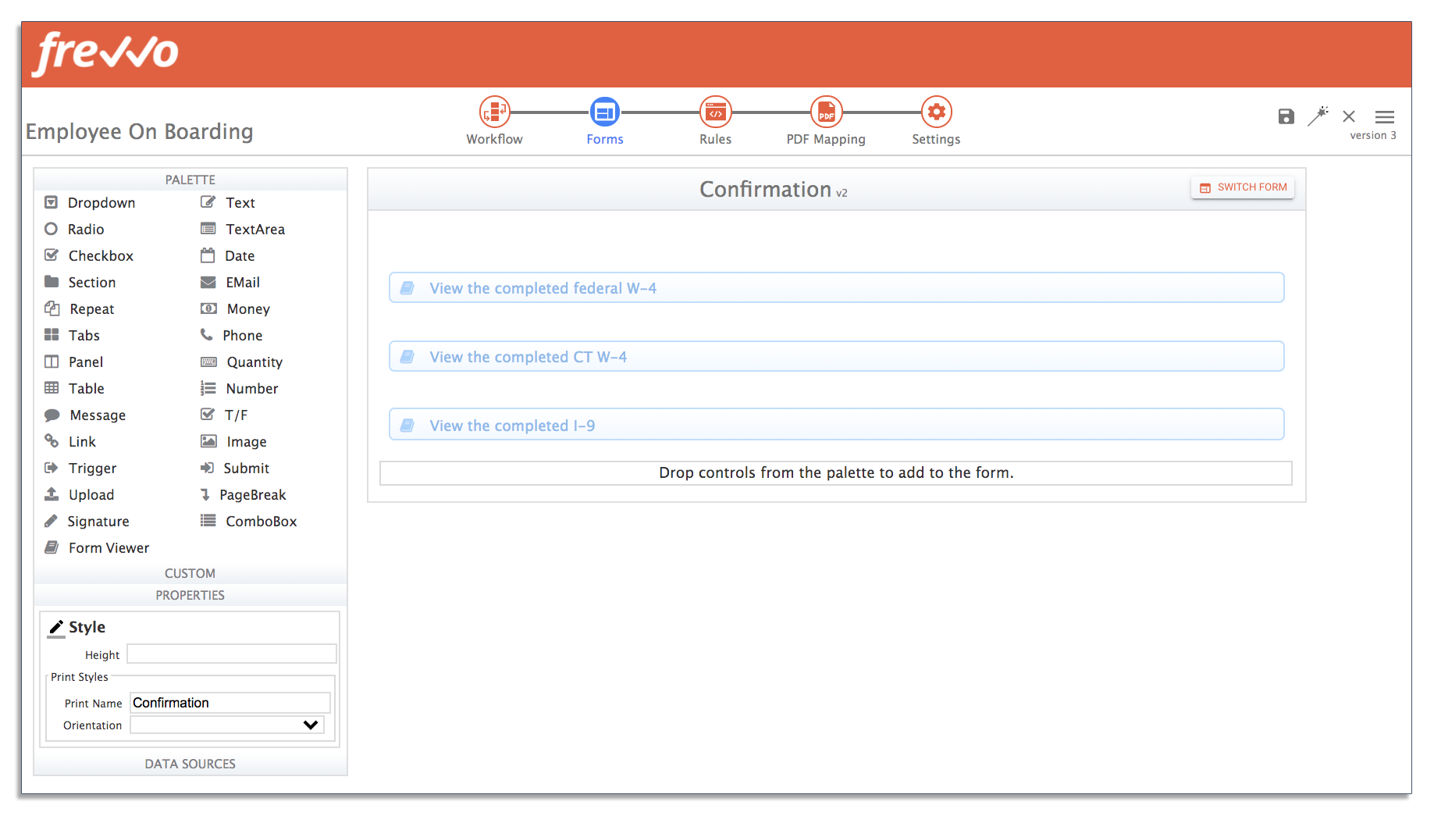Select the Quantity palette control
1434x816 pixels.
pyautogui.click(x=242, y=362)
